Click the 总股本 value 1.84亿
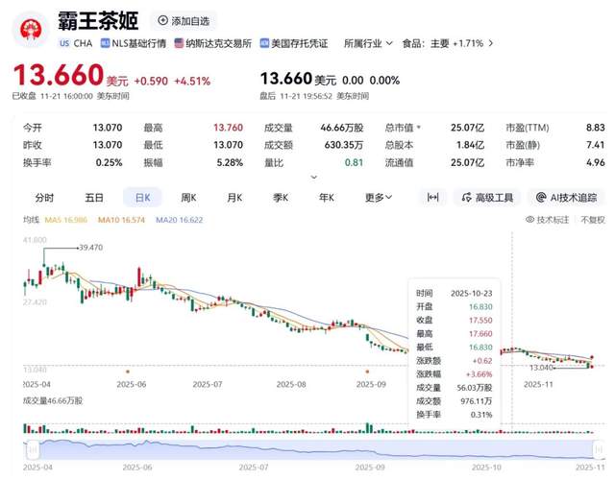This screenshot has width=615, height=480. click(x=470, y=145)
